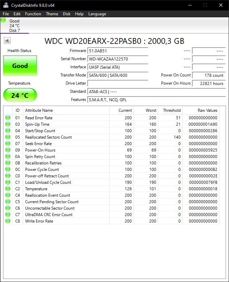
Task: Click the status circle beside Temperature attribute
Action: pyautogui.click(x=8, y=189)
